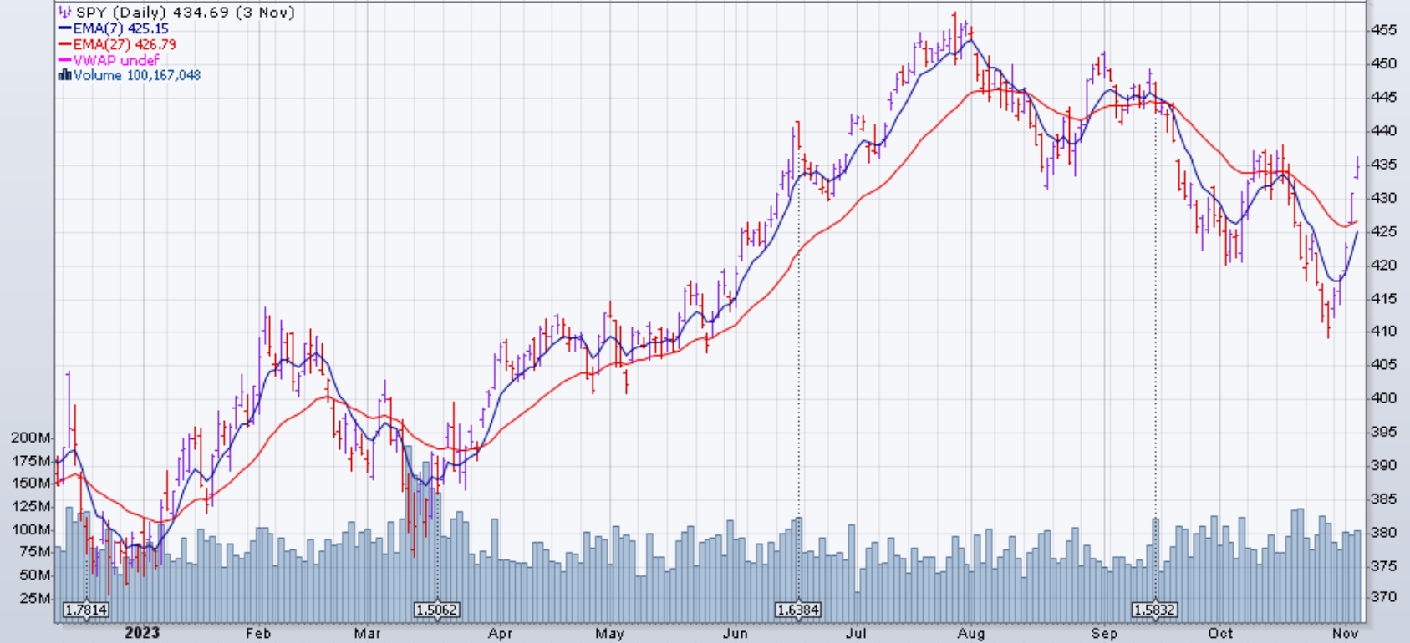Click the Volume 100,167,048 legend label
Viewport: 1410px width, 643px height.
[x=137, y=75]
